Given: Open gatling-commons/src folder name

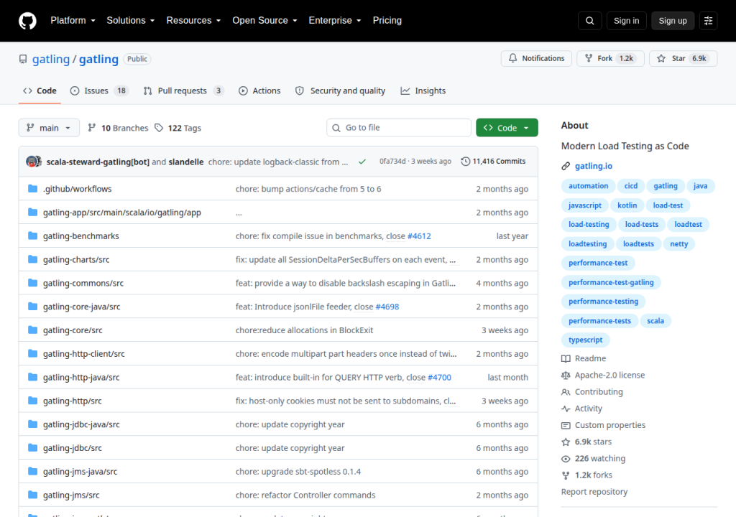Looking at the screenshot, I should point(83,283).
